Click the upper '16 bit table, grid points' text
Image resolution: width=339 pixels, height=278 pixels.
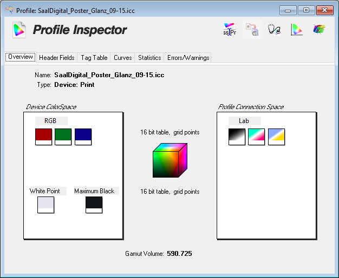(169, 132)
